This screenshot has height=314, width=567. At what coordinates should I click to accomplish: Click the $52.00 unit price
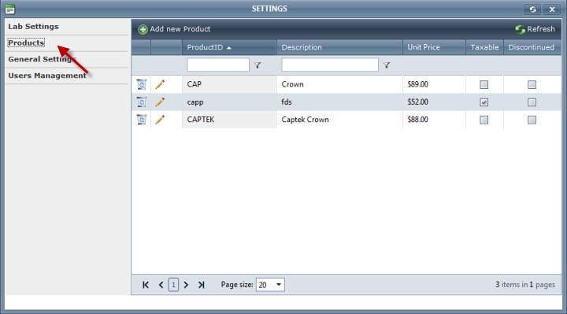tap(417, 102)
